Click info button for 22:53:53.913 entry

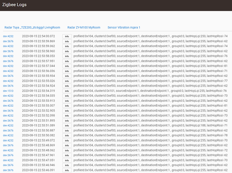(x=67, y=101)
